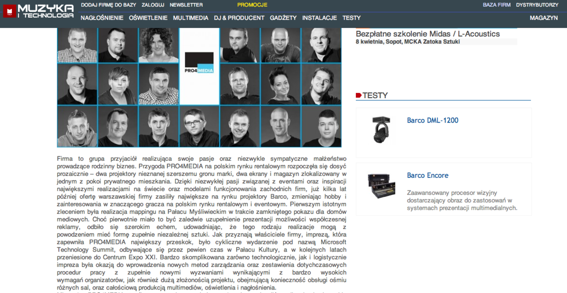
Task: Click the Barco Encore description text
Action: point(462,200)
